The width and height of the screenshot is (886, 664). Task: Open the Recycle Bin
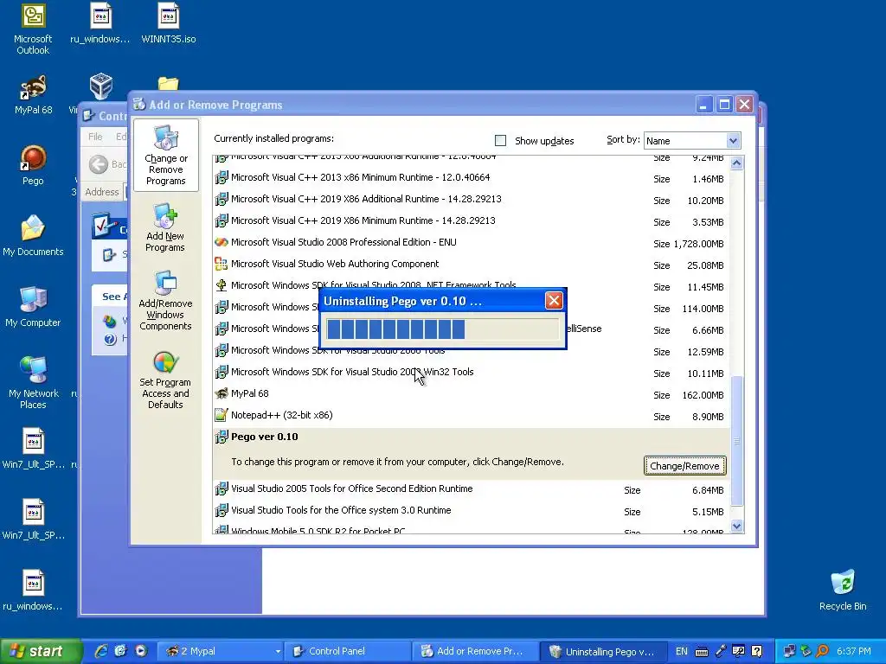click(x=843, y=590)
